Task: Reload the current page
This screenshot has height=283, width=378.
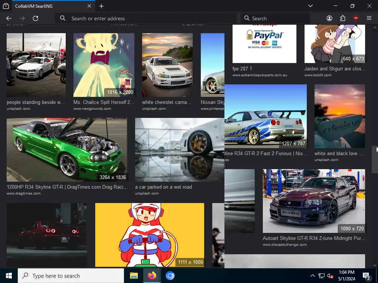Action: tap(35, 18)
